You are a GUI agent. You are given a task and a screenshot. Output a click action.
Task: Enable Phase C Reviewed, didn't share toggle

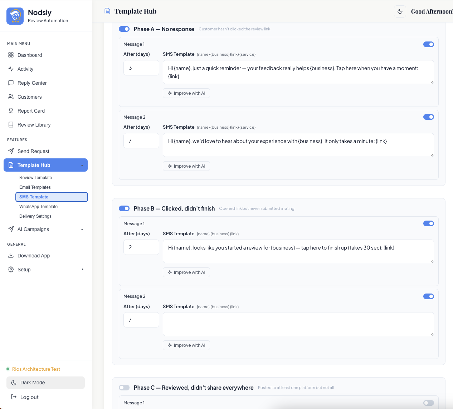(124, 388)
